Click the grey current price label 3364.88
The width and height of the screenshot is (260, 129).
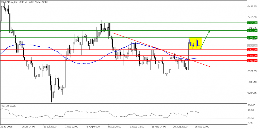point(252,46)
